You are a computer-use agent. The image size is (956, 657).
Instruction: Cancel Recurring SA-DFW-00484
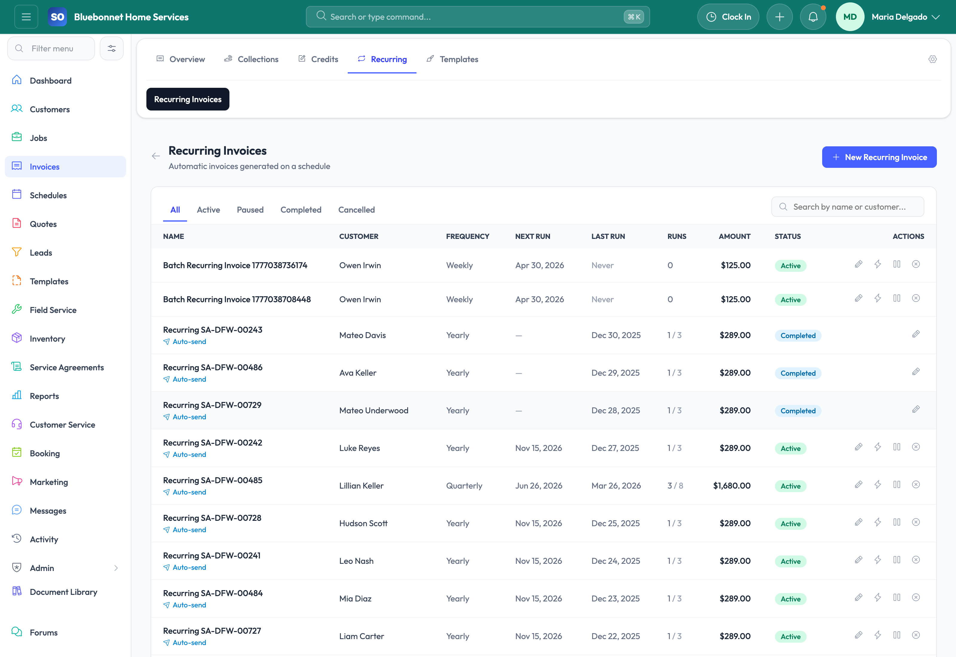[x=916, y=598]
